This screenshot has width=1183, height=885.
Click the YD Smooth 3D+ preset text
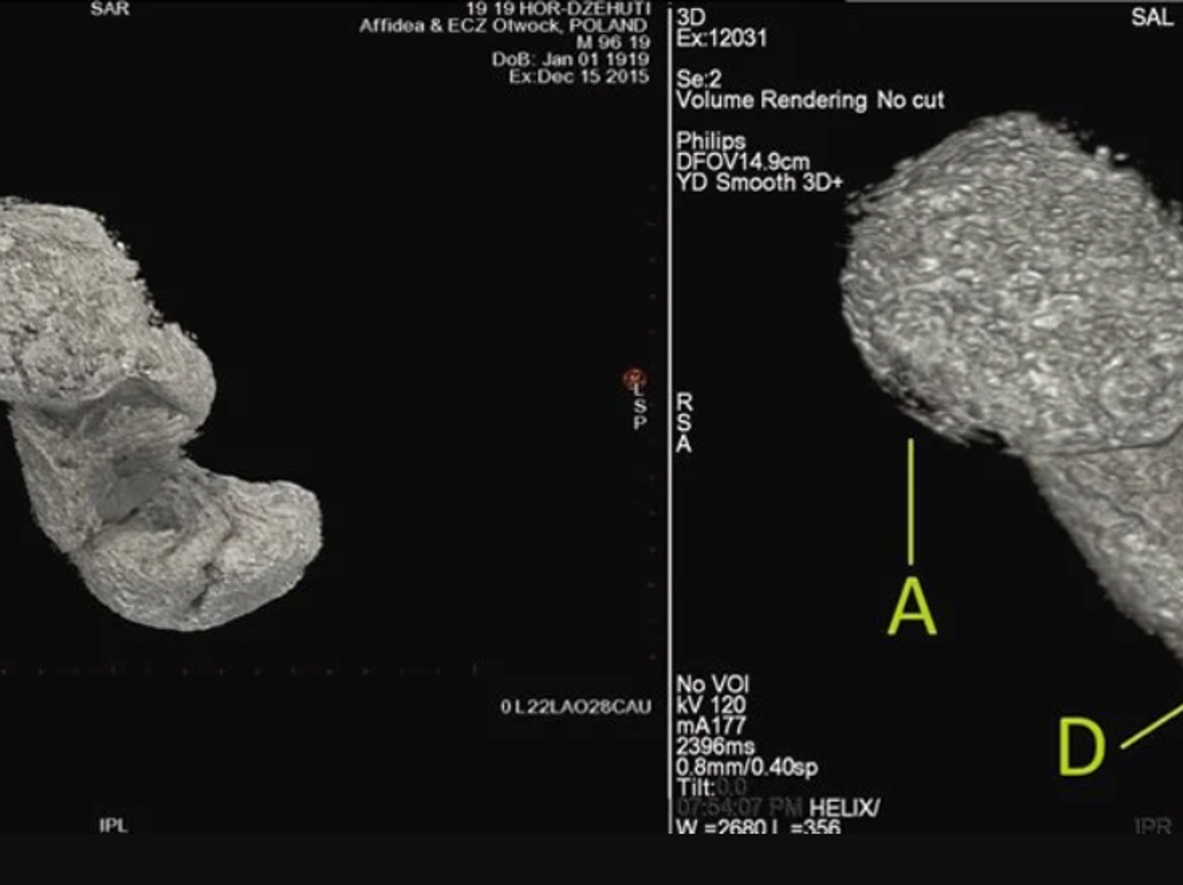(758, 182)
